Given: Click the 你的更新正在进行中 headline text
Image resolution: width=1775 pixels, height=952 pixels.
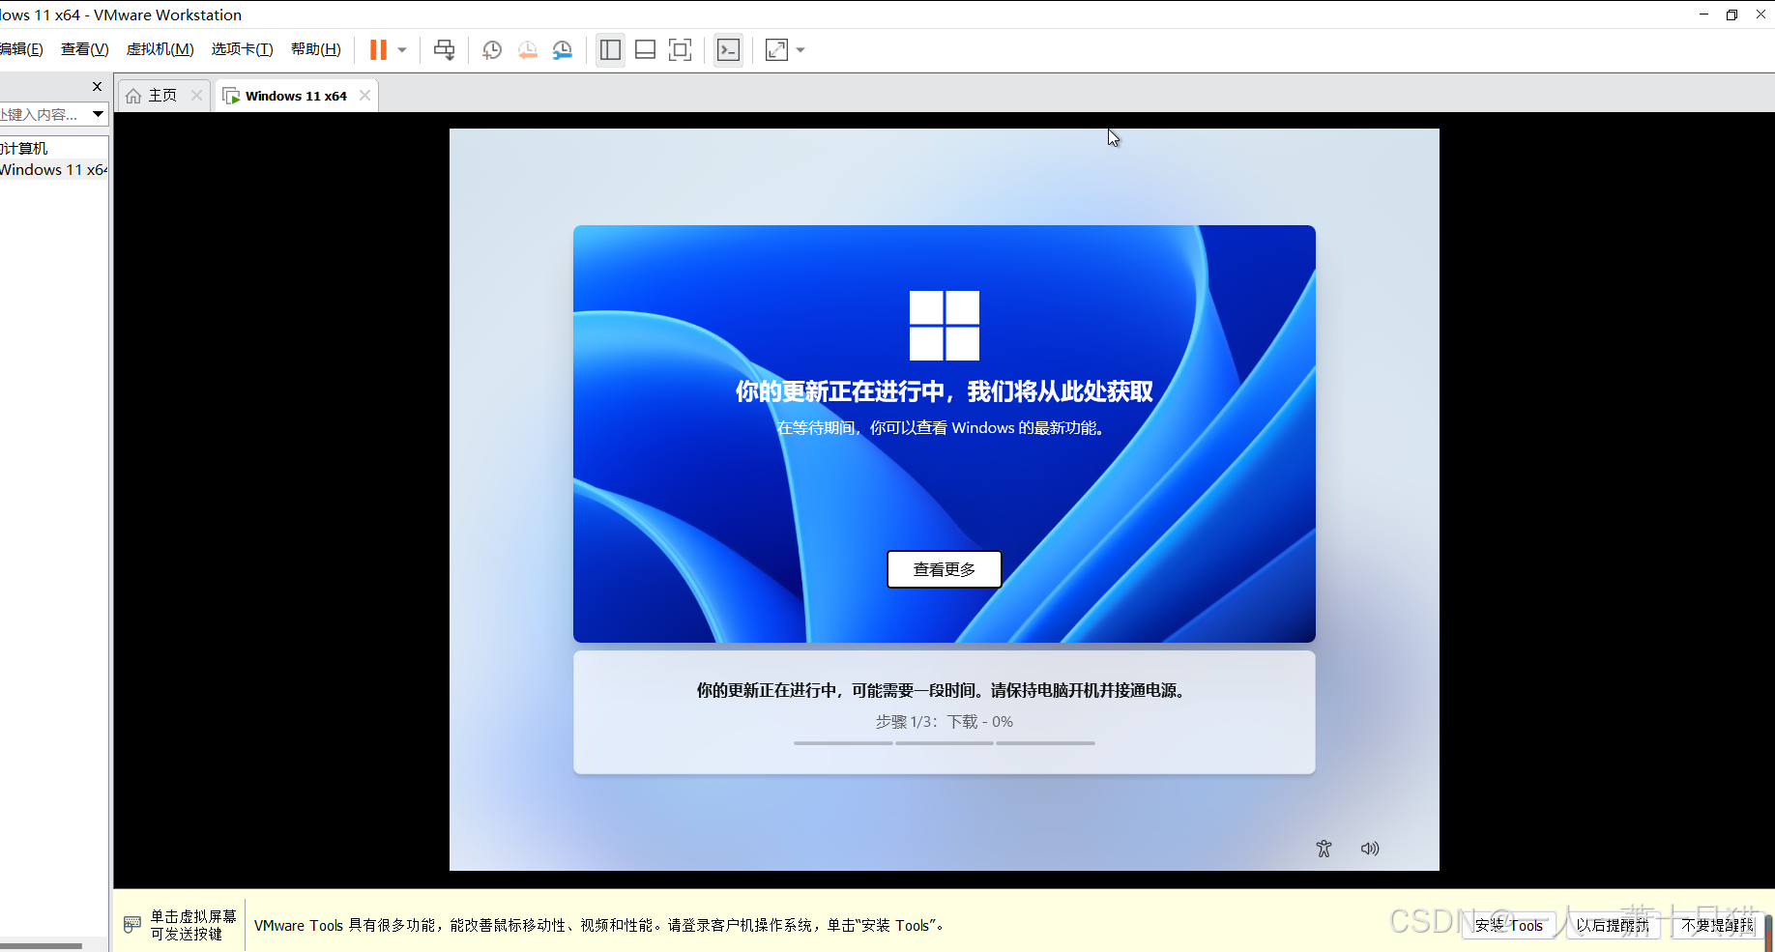Looking at the screenshot, I should pos(945,391).
